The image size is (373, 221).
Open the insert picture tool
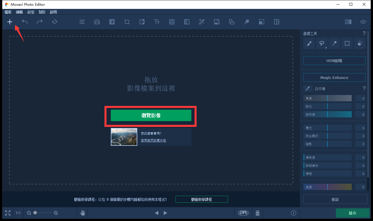point(217,22)
